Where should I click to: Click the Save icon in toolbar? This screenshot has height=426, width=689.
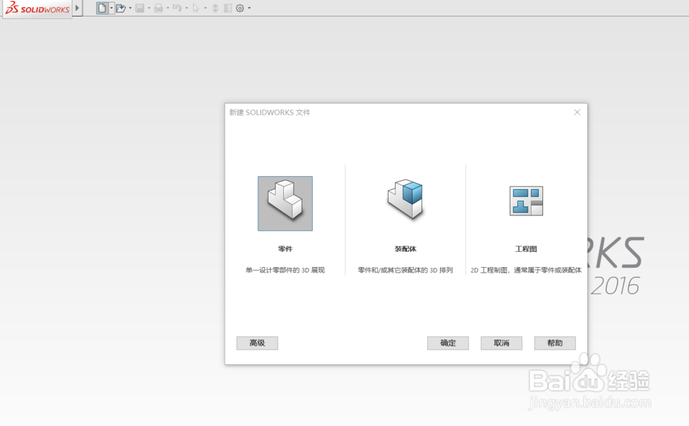[x=140, y=8]
